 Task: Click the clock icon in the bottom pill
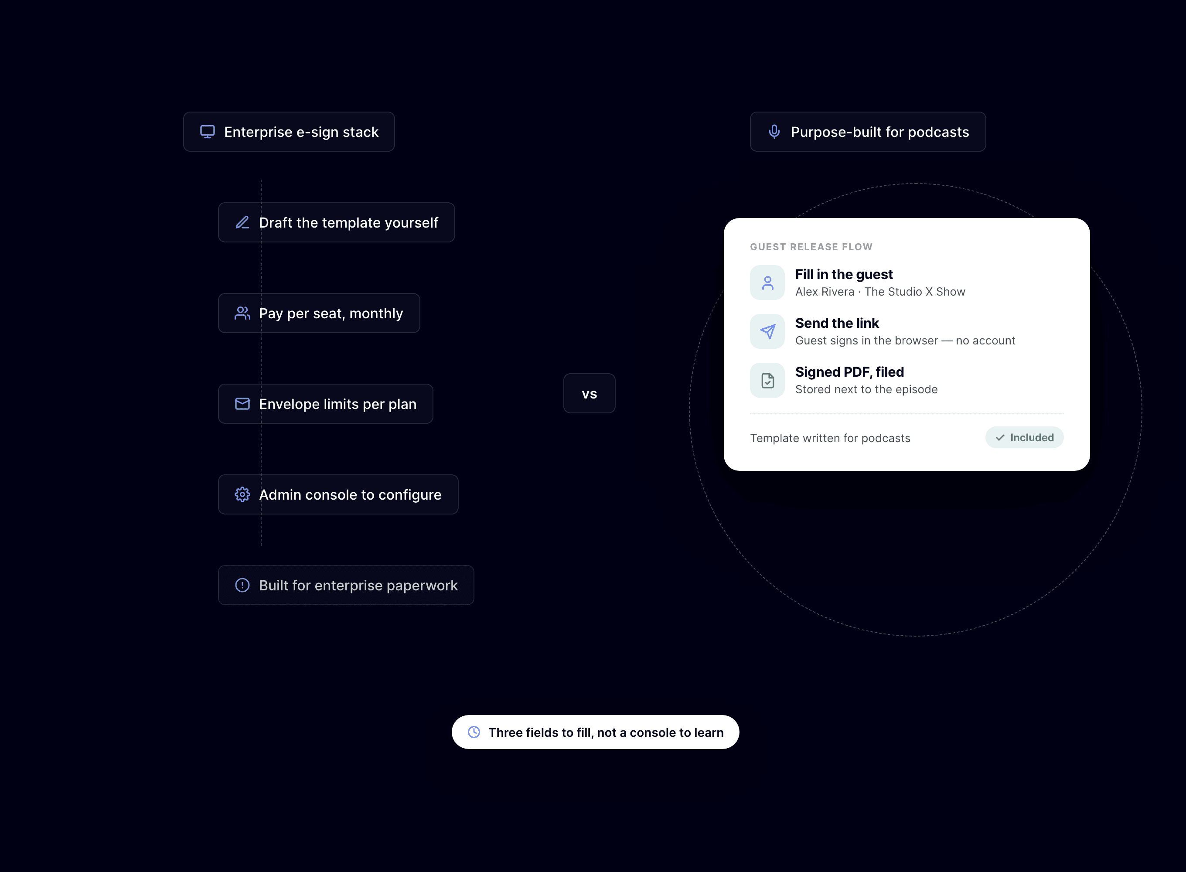[474, 732]
